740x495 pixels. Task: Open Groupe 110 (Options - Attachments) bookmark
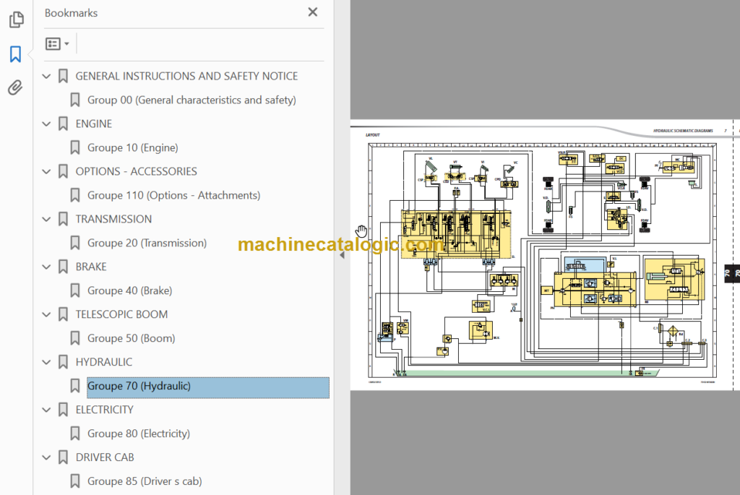point(173,195)
